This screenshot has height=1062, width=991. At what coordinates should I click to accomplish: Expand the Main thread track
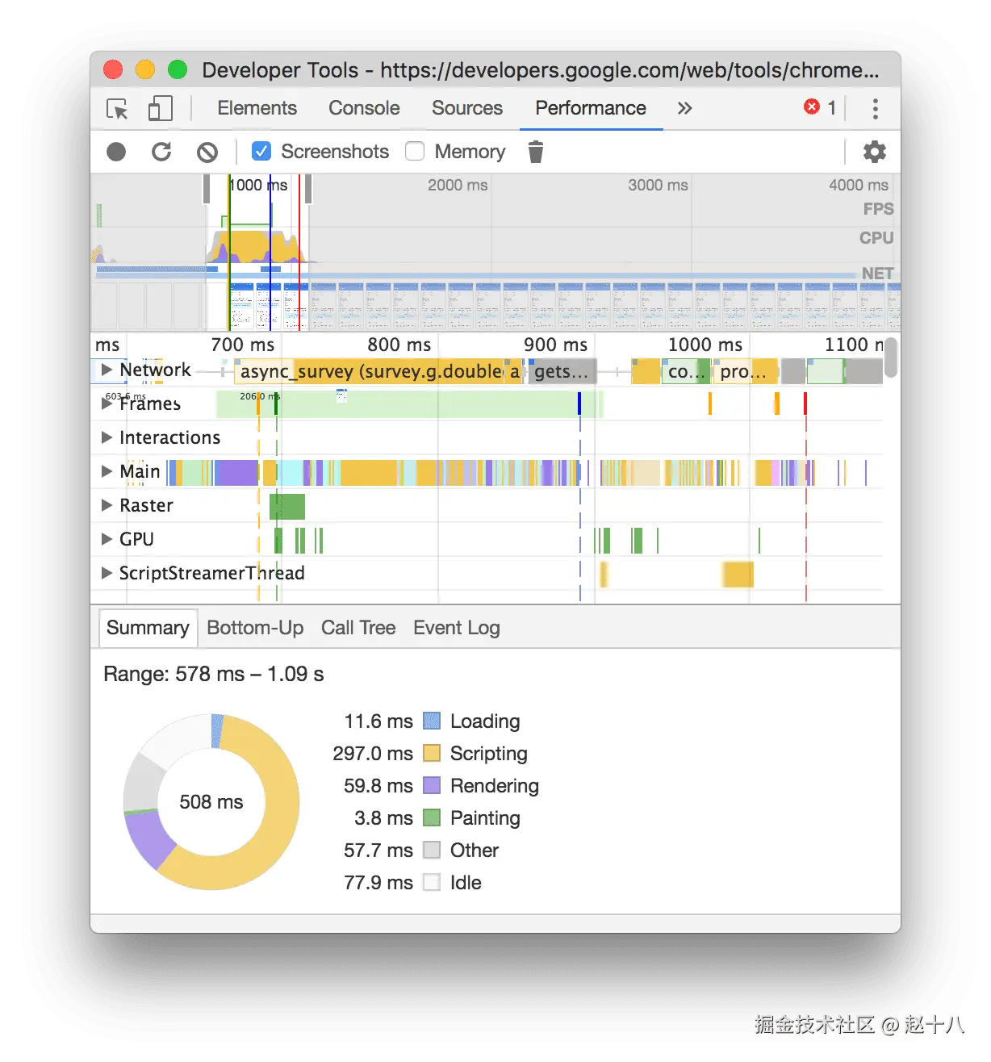pyautogui.click(x=107, y=471)
